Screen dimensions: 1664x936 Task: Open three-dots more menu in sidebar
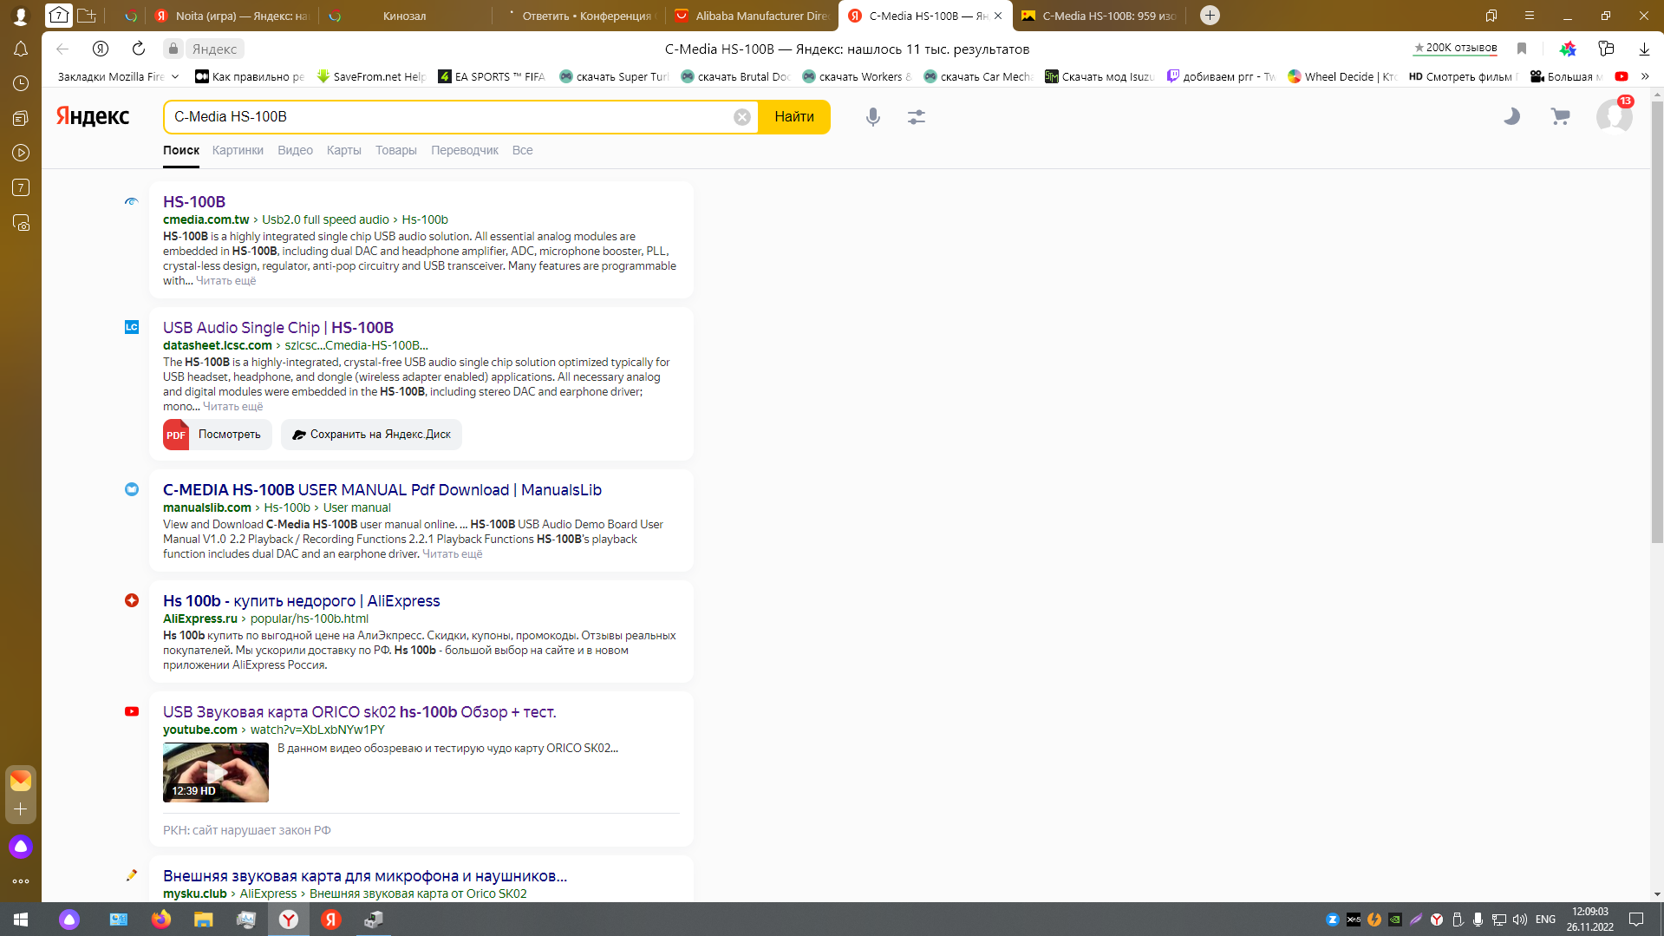tap(21, 881)
